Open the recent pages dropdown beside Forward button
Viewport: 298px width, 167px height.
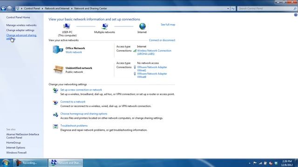pos(14,8)
